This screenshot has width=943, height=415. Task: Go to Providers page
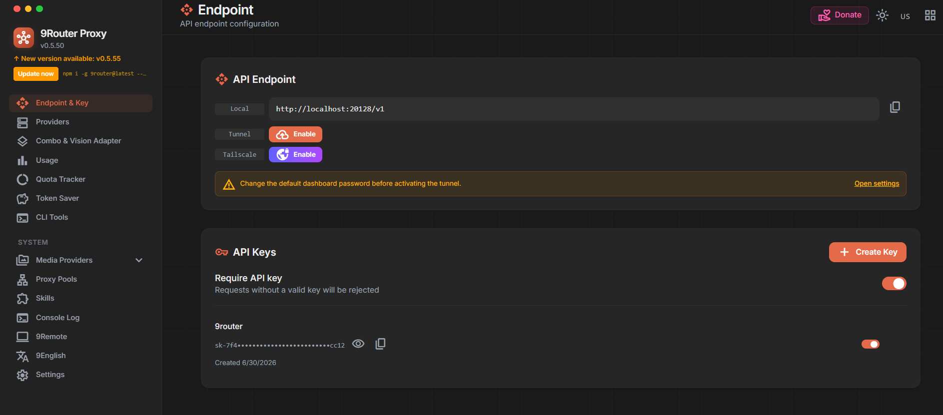pyautogui.click(x=81, y=122)
